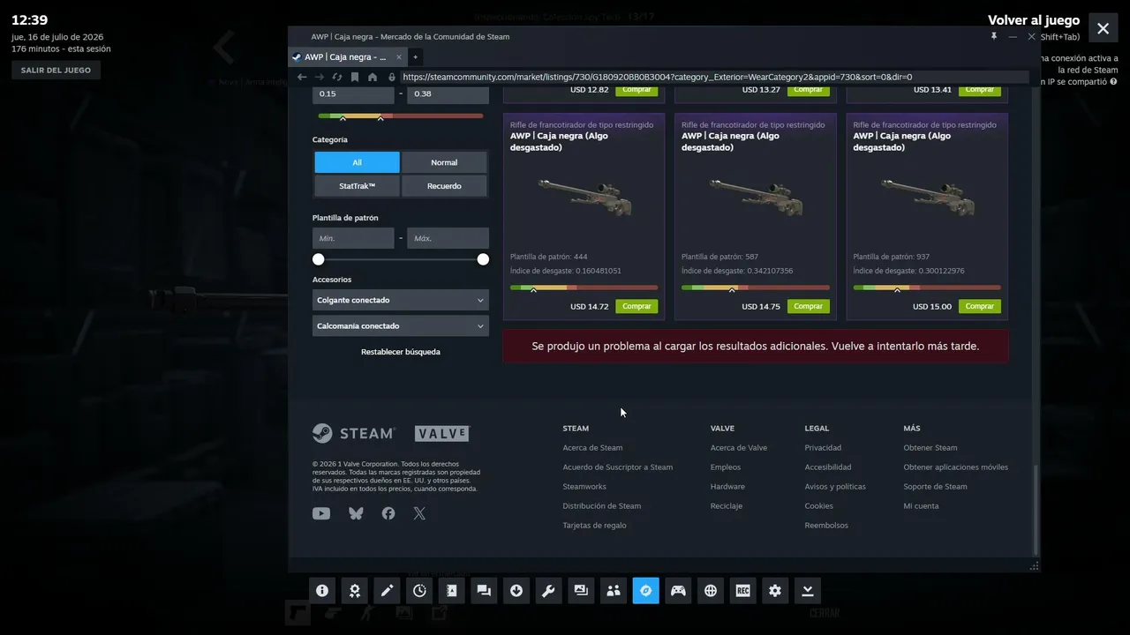Open Steam's X page from the footer
The width and height of the screenshot is (1130, 635).
[419, 513]
